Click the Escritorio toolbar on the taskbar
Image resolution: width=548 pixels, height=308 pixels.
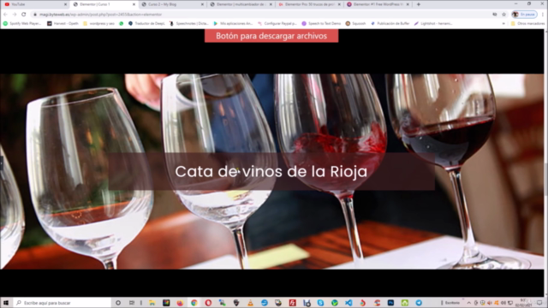452,303
